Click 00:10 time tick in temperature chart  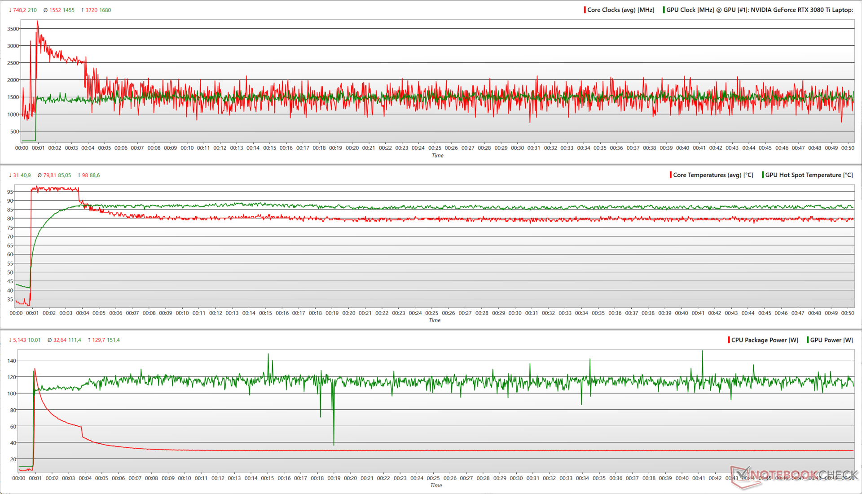coord(182,313)
